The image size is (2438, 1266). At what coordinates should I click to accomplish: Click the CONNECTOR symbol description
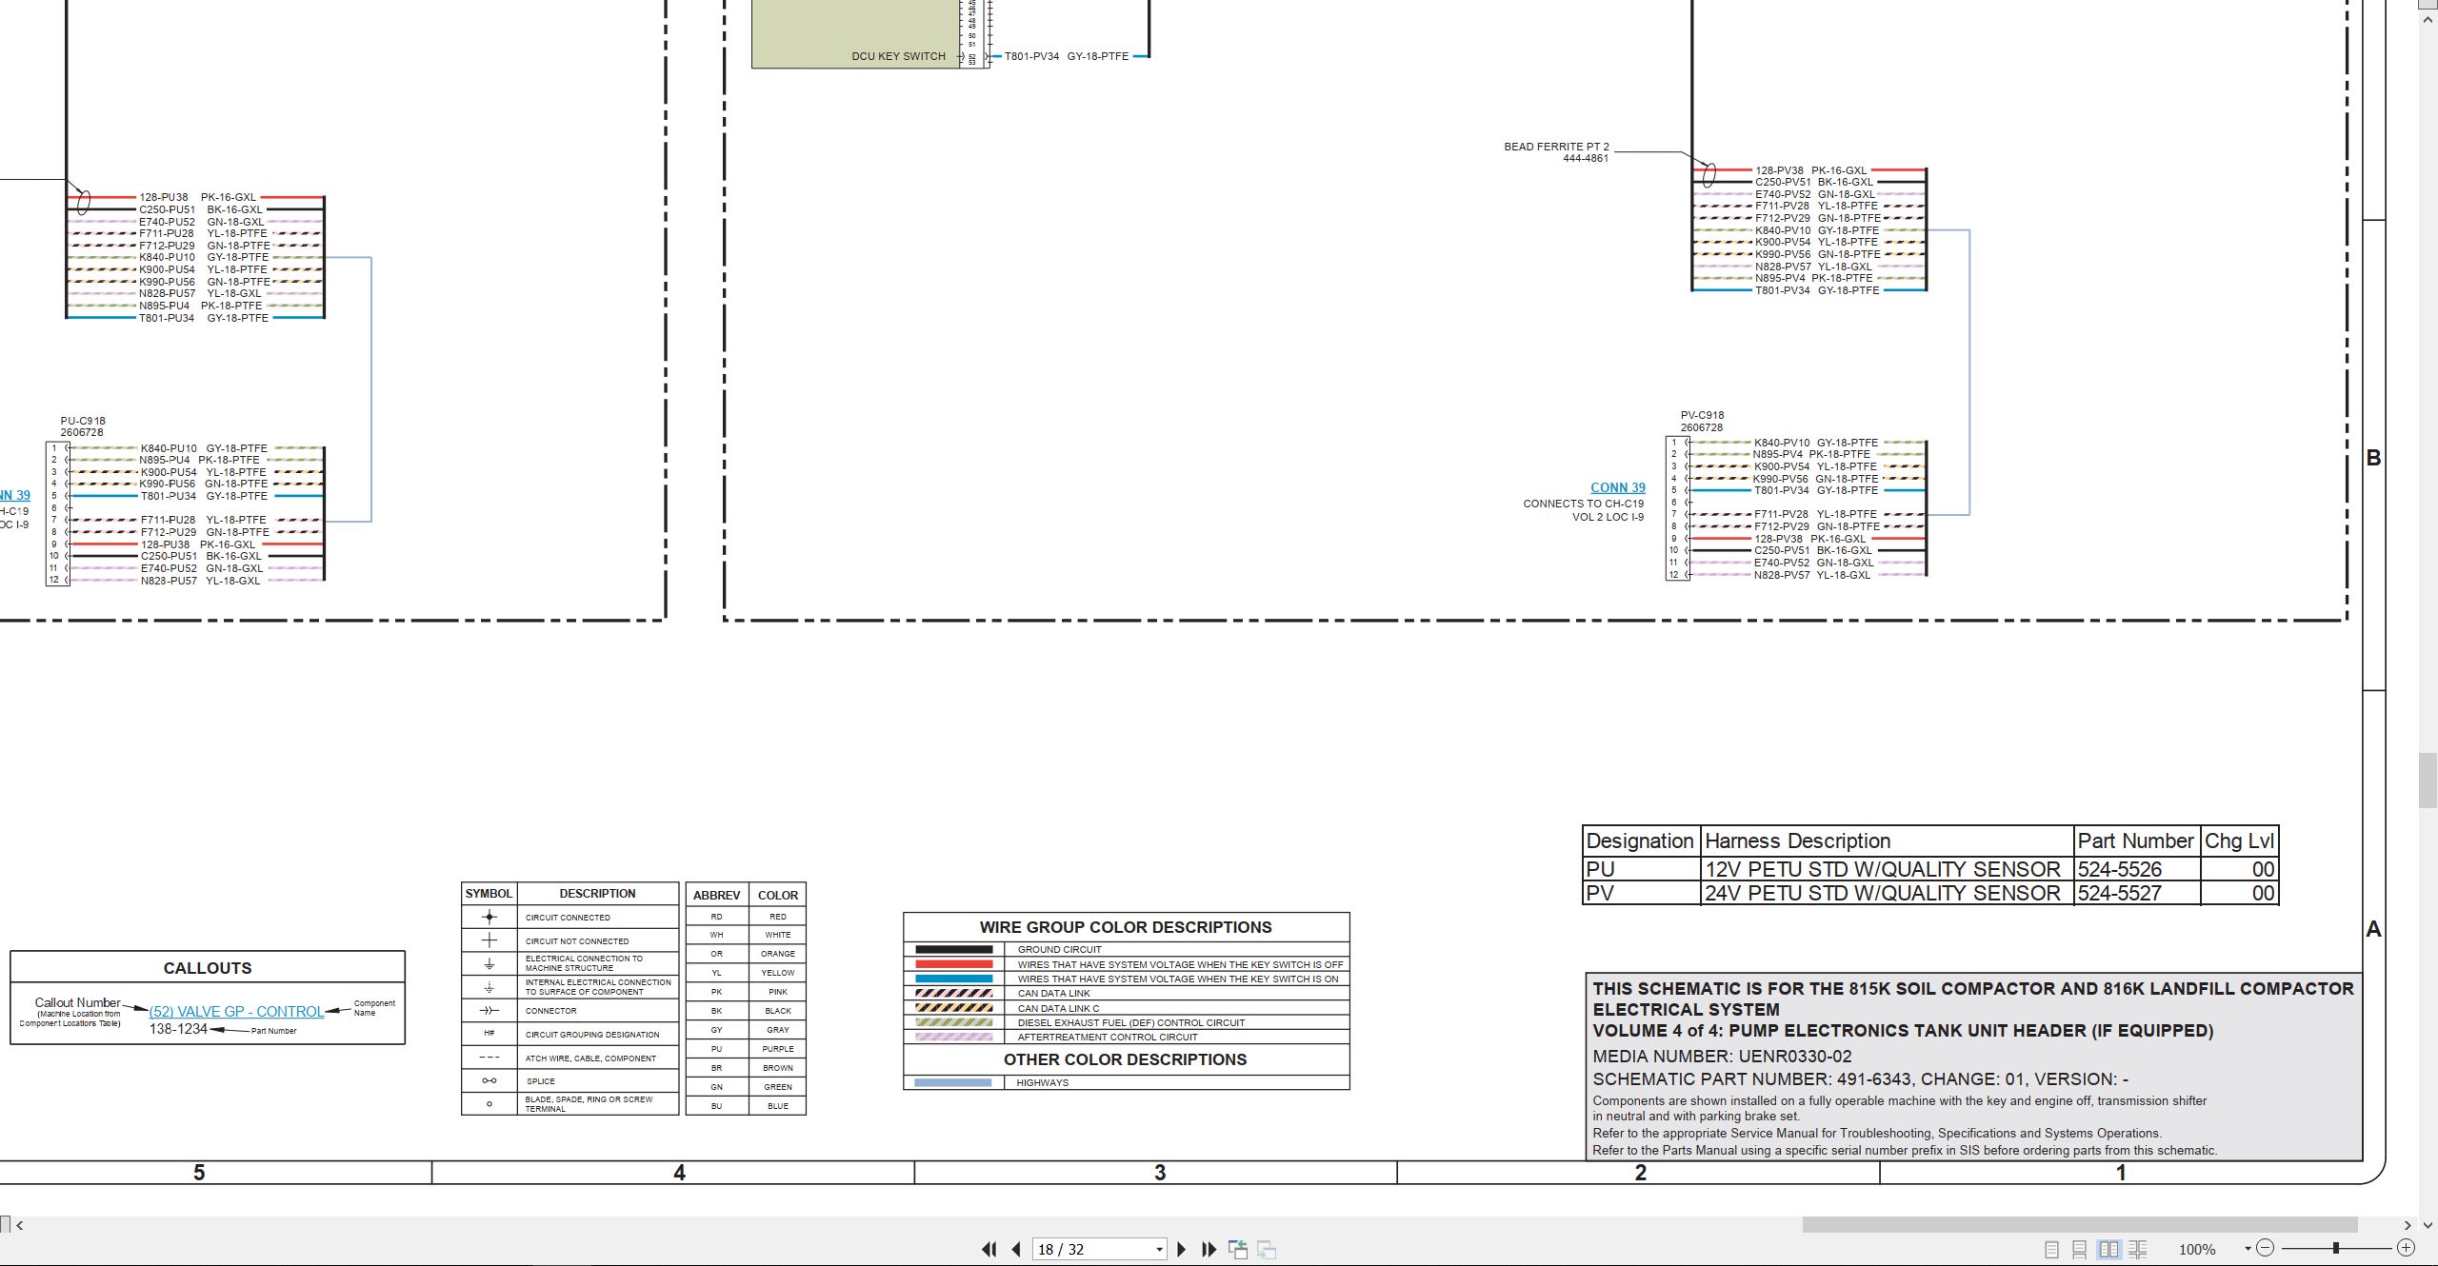[551, 1011]
